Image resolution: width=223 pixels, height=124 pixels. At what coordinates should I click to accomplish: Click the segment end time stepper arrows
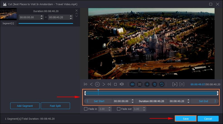pyautogui.click(x=71, y=17)
